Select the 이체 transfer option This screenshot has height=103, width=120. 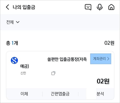click(24, 94)
